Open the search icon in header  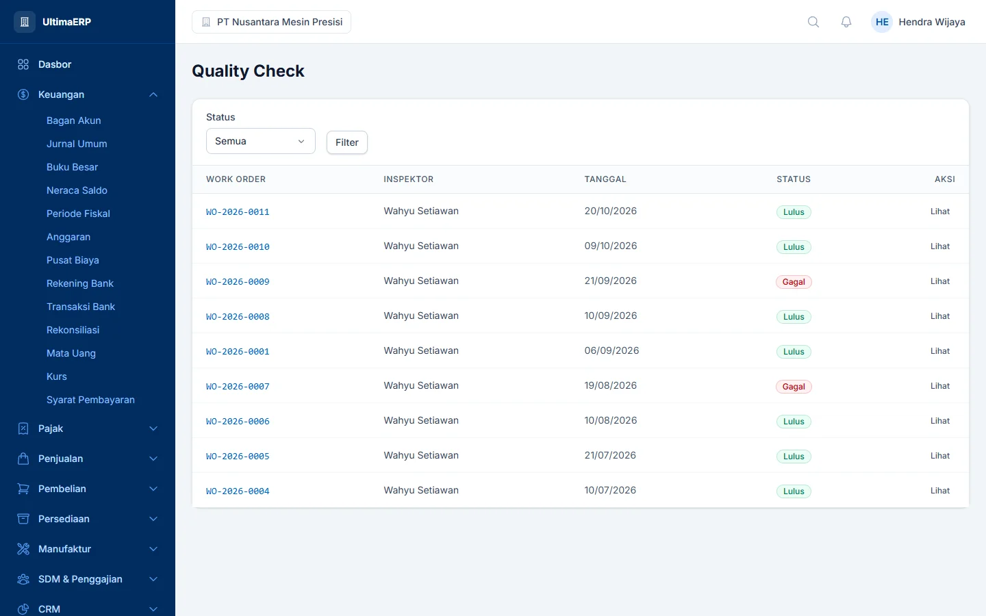tap(813, 22)
